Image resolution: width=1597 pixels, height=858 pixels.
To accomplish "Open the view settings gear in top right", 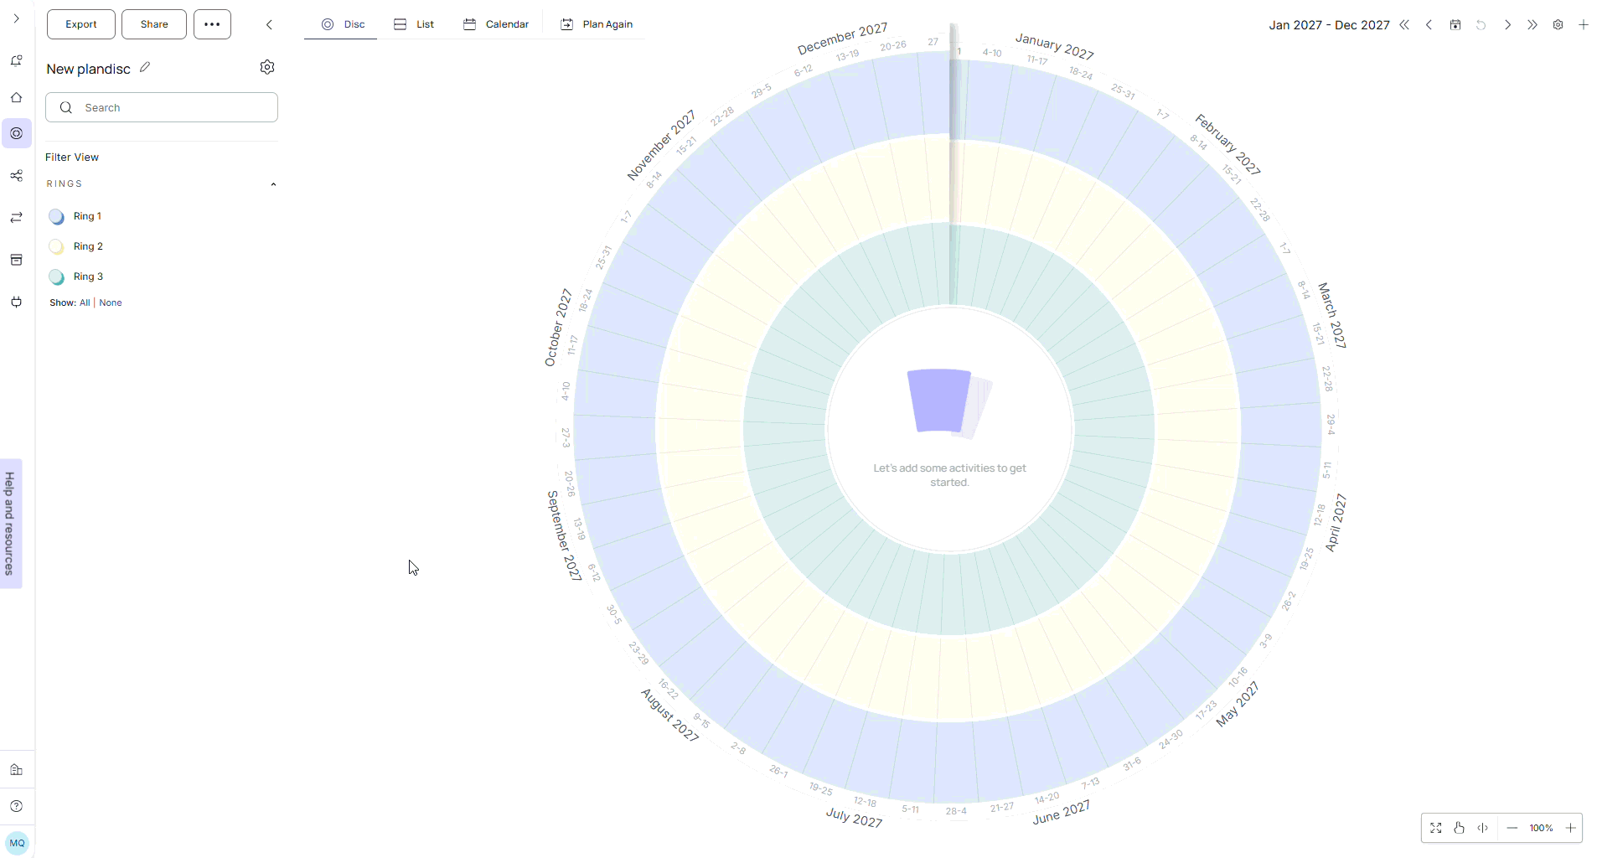I will click(1558, 25).
